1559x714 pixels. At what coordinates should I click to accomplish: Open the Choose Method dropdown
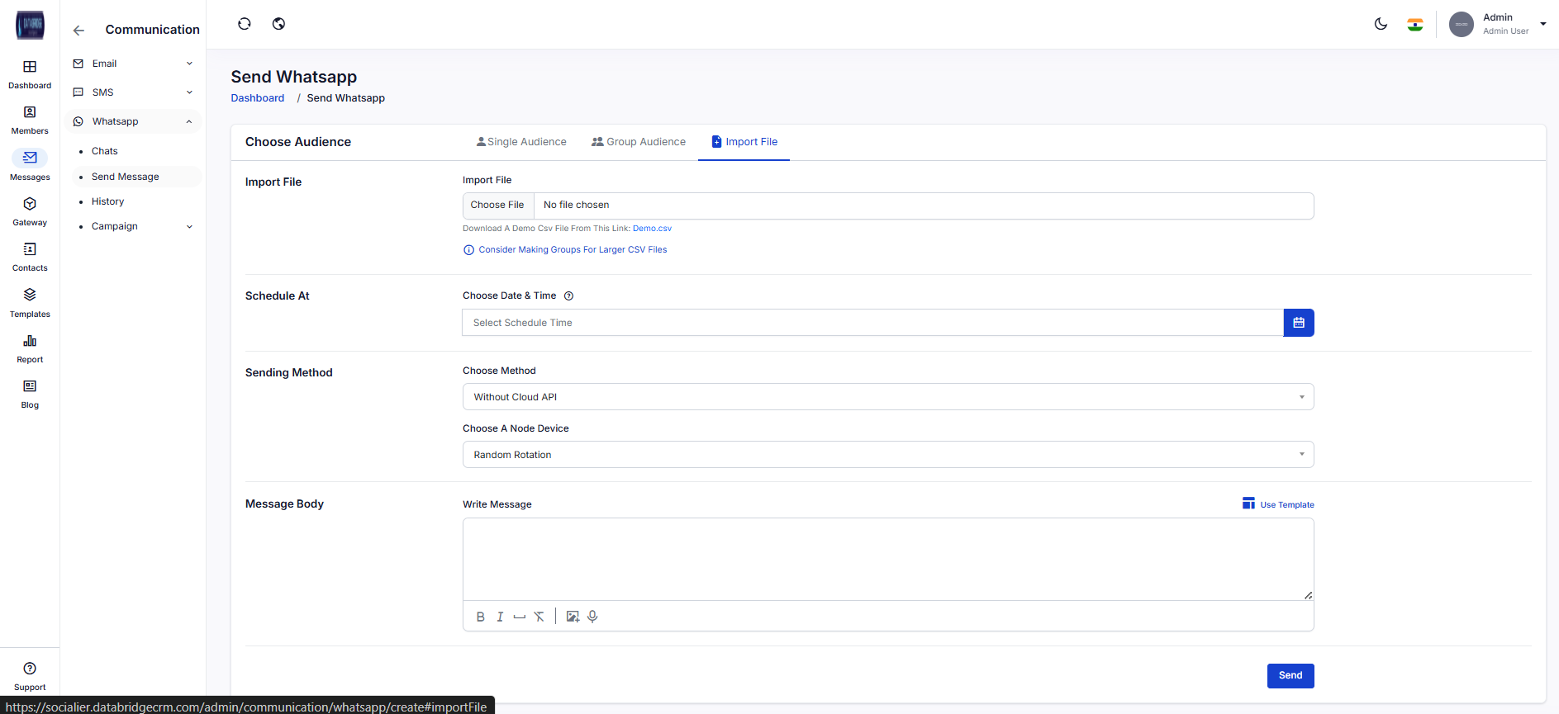[x=887, y=397]
